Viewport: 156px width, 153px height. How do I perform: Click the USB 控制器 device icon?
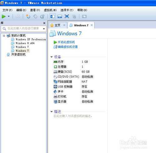(x=55, y=87)
